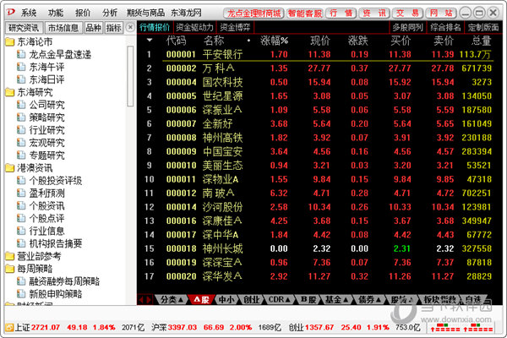This screenshot has width=507, height=338.
Task: Open document icon beside 龙点金早盘速递
Action: [x=21, y=54]
